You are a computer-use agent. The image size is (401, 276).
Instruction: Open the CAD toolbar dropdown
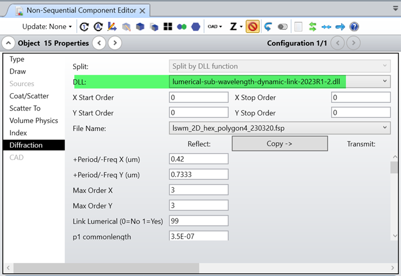coord(215,26)
